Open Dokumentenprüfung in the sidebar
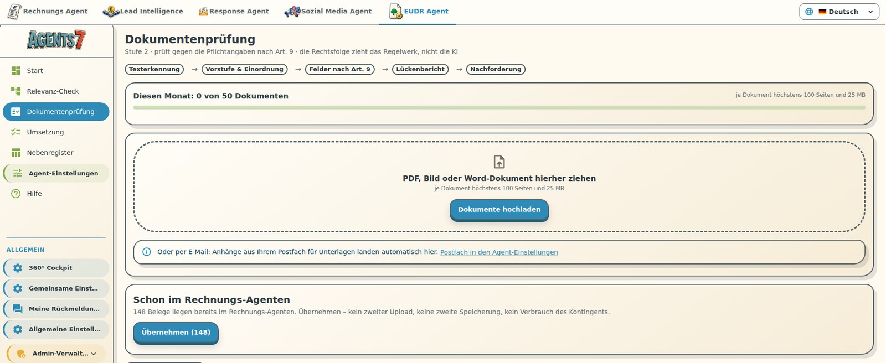This screenshot has height=363, width=886. [x=56, y=112]
